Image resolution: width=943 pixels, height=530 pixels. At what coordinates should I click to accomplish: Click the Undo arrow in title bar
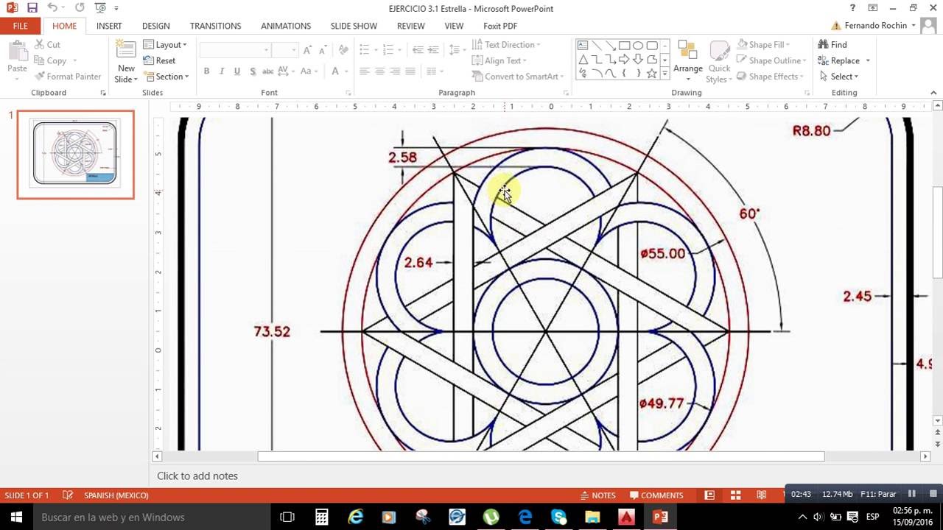click(52, 8)
